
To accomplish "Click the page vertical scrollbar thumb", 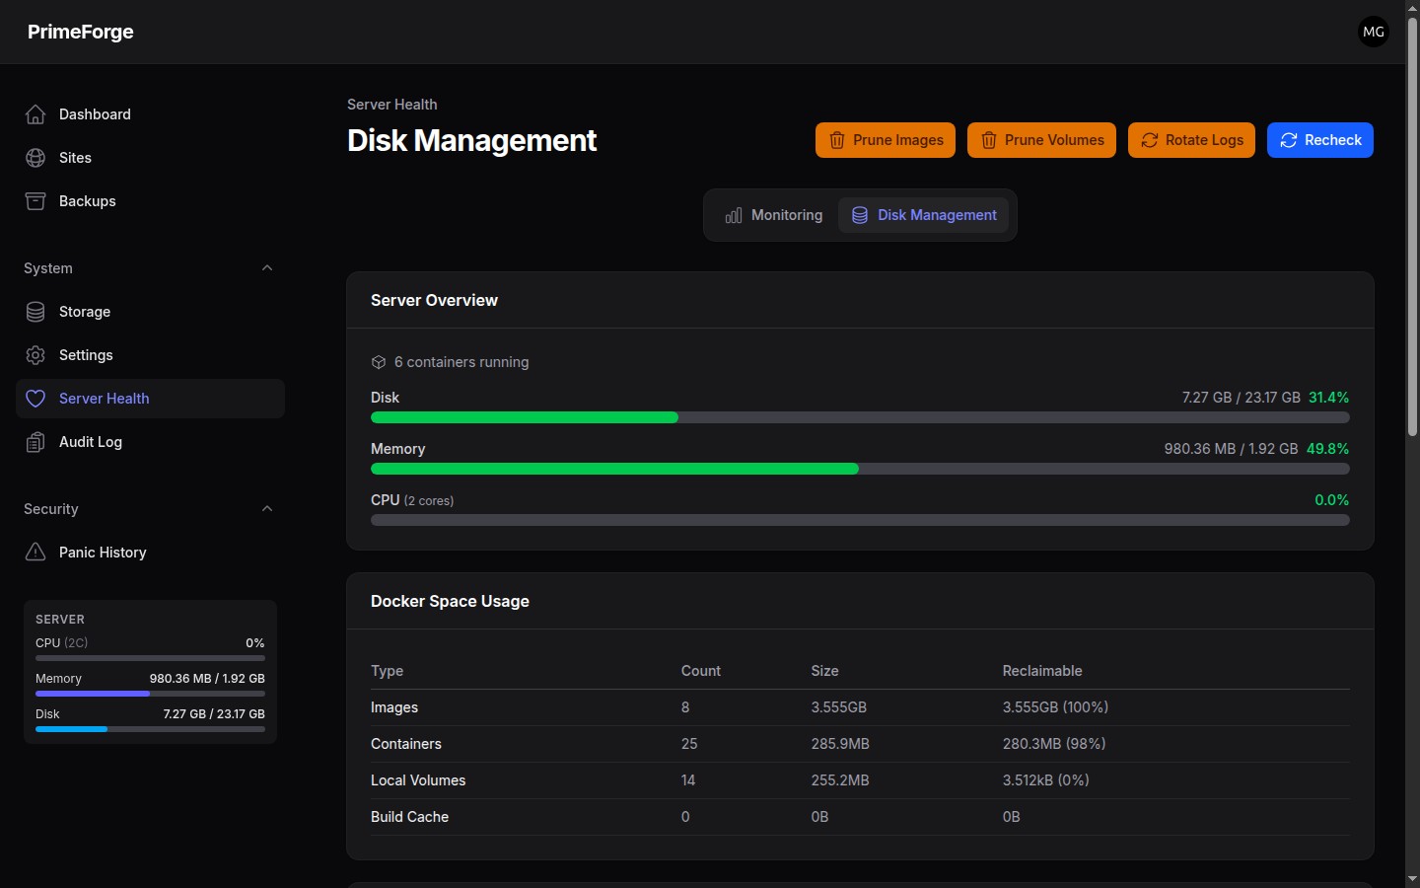I will [x=1412, y=227].
